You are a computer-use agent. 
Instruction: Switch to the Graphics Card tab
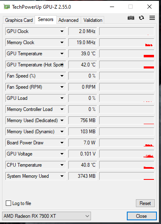click(19, 20)
